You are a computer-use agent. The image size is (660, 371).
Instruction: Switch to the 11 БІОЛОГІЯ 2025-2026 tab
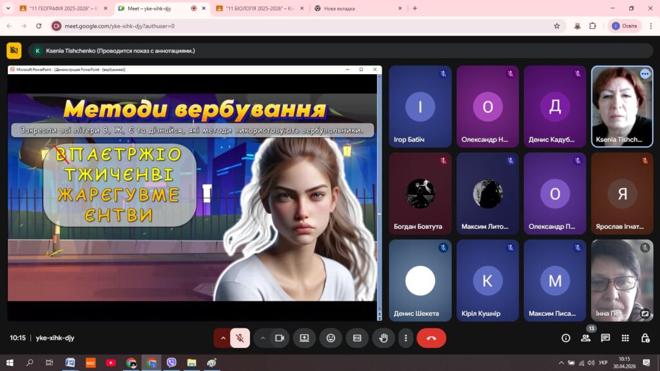click(x=259, y=8)
